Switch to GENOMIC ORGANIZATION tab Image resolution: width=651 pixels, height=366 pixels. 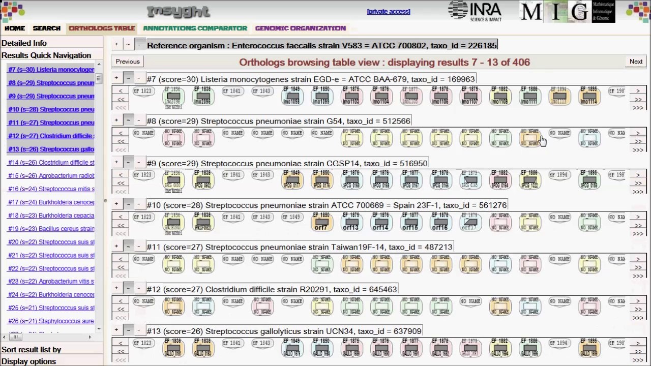coord(301,28)
